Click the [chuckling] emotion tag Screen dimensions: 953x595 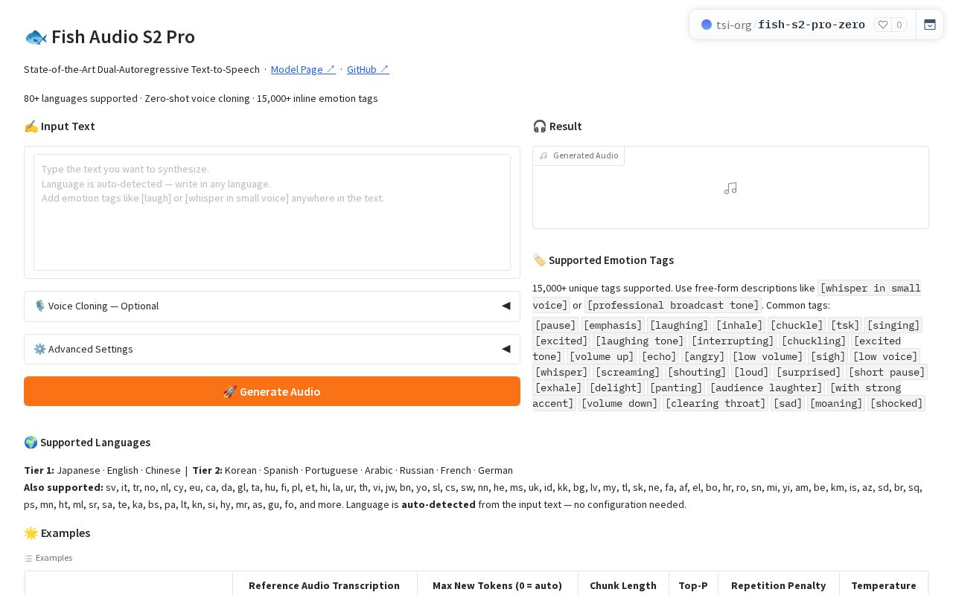[x=814, y=341]
